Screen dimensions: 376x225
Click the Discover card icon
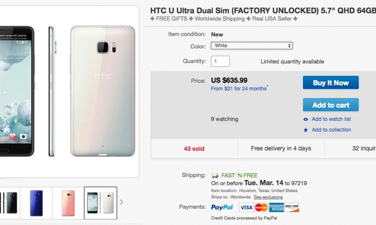coord(292,207)
